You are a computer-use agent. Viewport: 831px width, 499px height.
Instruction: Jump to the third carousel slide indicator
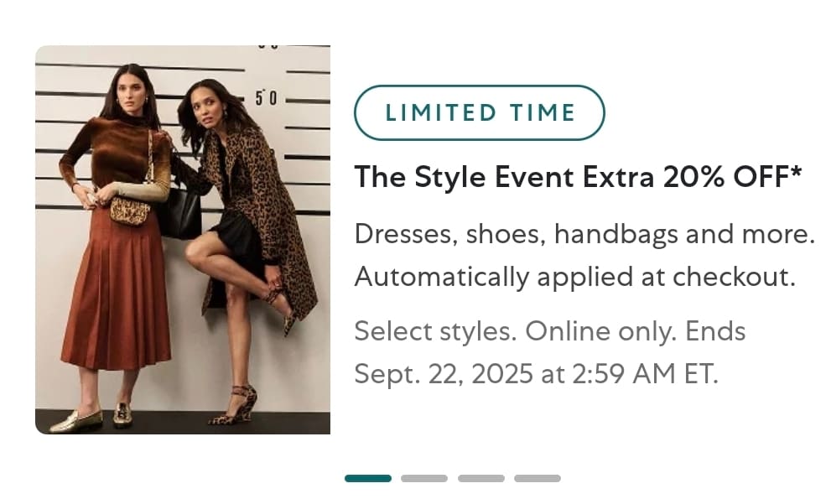[480, 478]
